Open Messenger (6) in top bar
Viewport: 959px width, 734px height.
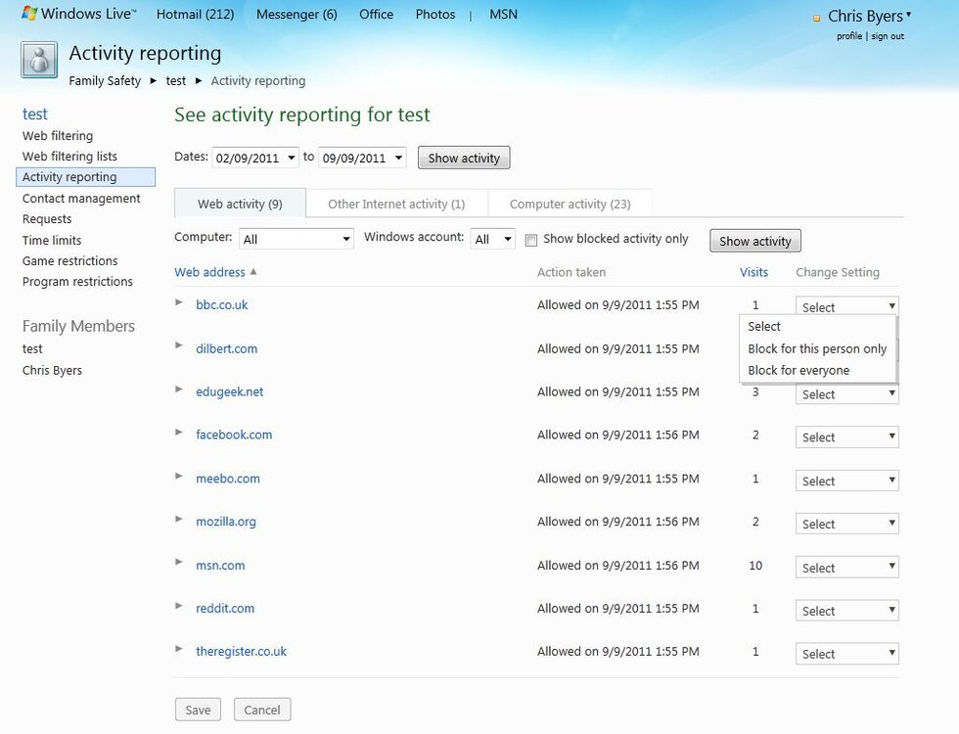pos(297,14)
